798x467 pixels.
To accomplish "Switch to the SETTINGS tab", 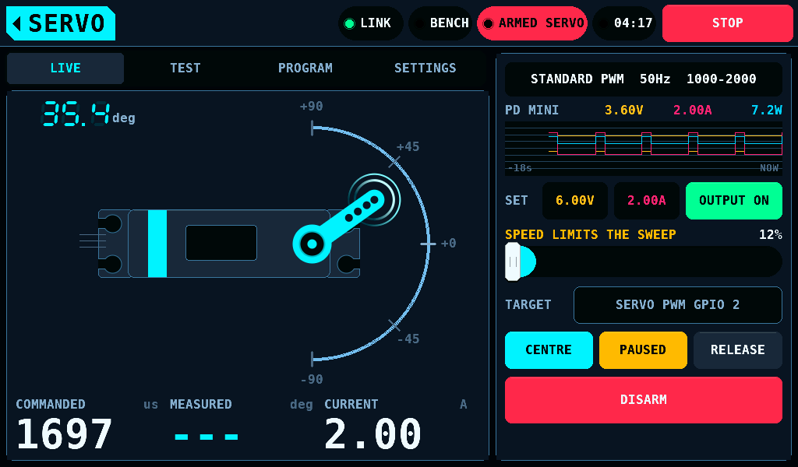I will (x=425, y=68).
